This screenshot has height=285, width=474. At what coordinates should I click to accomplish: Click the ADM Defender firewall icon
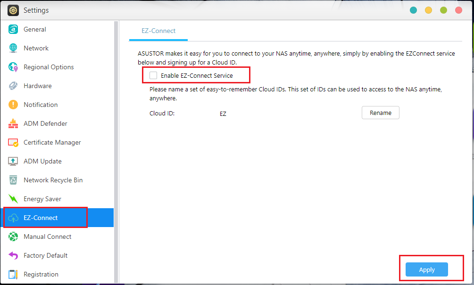click(x=13, y=123)
